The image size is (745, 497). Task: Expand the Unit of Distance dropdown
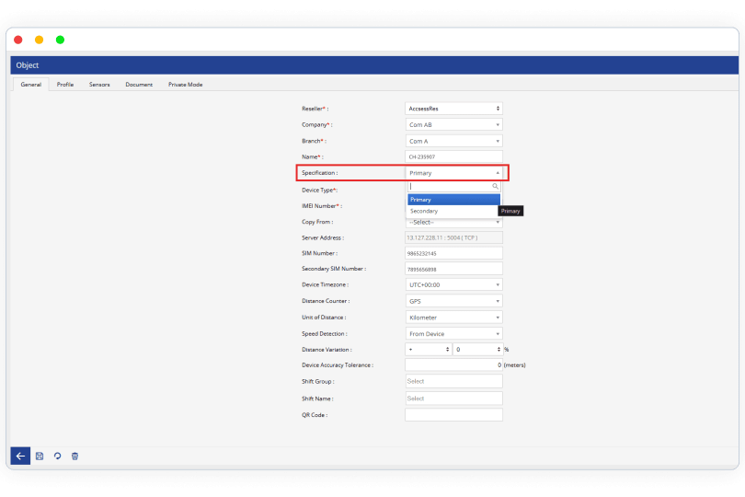453,318
